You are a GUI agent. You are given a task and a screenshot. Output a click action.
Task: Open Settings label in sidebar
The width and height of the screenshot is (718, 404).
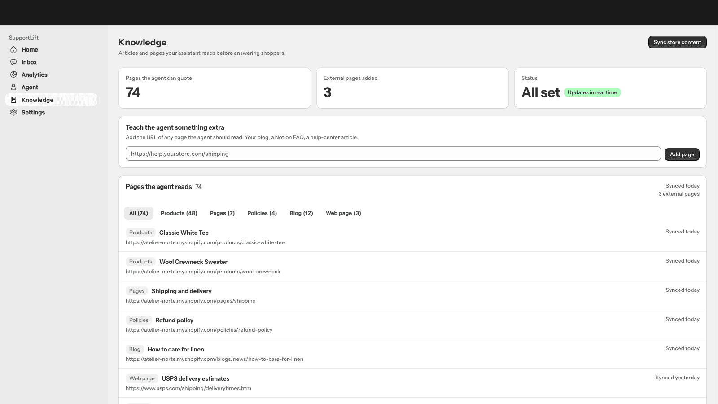33,112
